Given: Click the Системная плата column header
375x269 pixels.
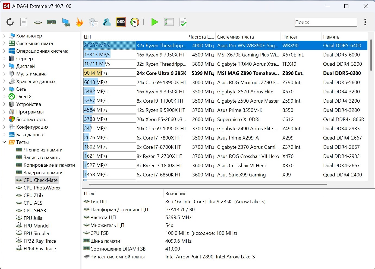Looking at the screenshot, I should [x=235, y=37].
